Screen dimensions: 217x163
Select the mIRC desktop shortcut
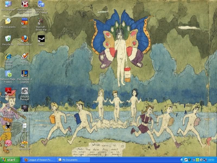point(25,23)
